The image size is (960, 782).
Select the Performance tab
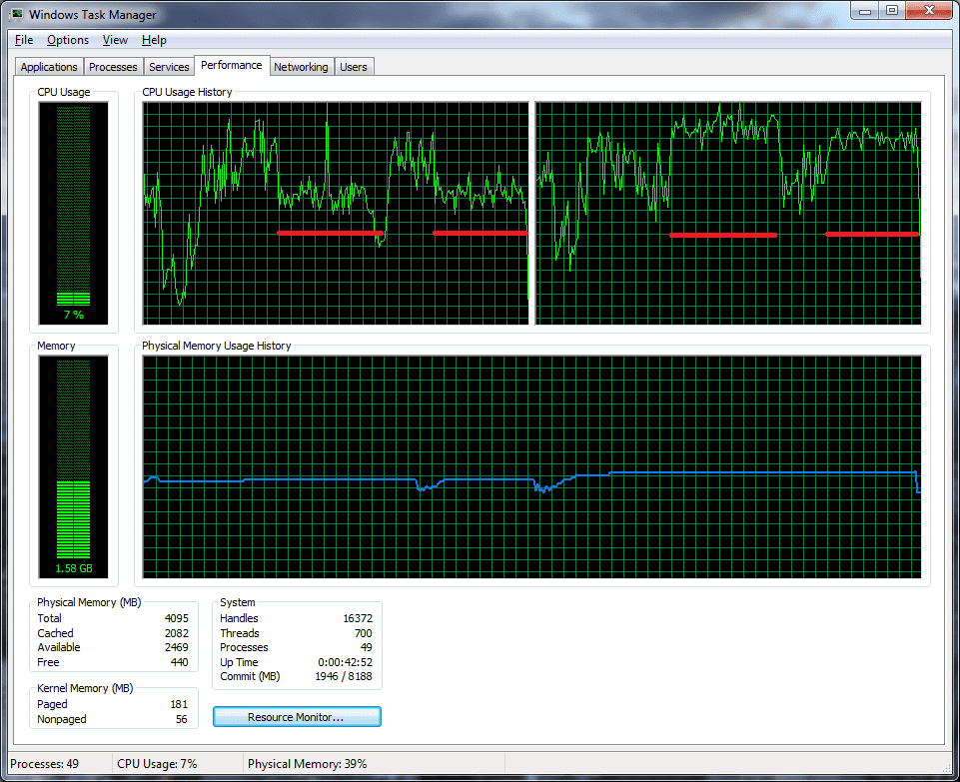click(232, 65)
